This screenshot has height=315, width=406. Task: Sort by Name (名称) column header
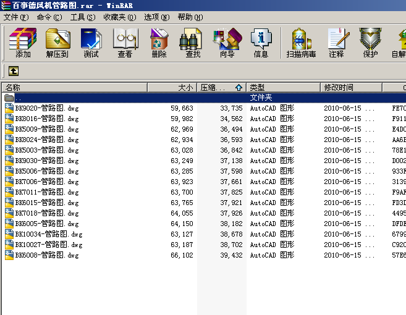pyautogui.click(x=75, y=88)
